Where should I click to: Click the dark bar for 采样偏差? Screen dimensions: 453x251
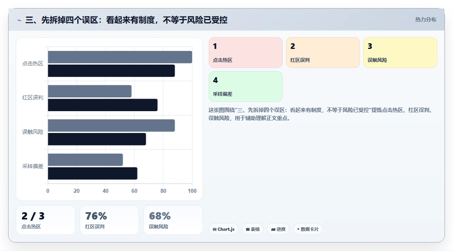coord(93,173)
